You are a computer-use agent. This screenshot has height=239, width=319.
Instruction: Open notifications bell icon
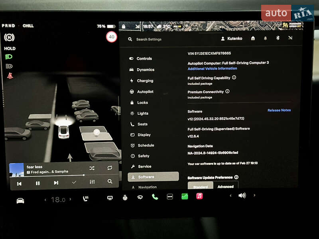pos(265,38)
